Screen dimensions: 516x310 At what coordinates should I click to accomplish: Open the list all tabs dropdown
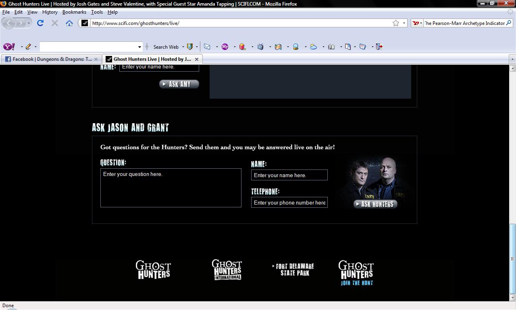coord(512,59)
